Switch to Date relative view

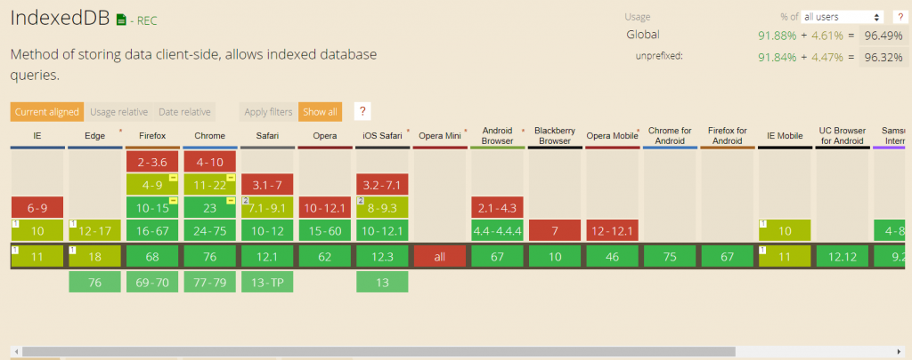[x=184, y=112]
